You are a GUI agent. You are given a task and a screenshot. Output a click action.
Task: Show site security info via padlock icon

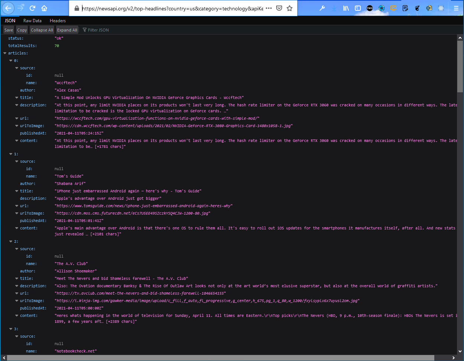click(x=77, y=8)
